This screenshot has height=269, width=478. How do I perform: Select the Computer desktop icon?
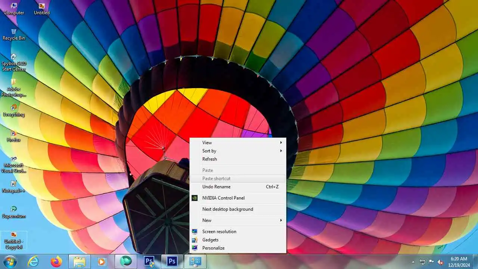14,9
